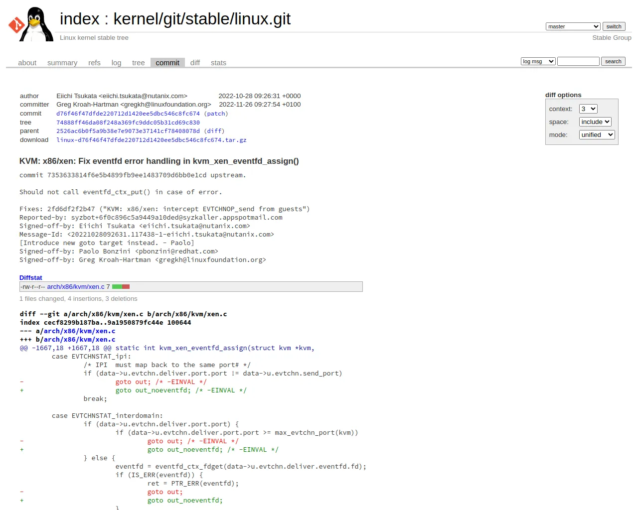Click the switch button
The width and height of the screenshot is (638, 510).
[x=614, y=26]
